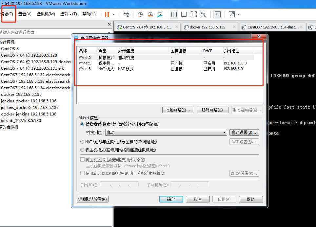Click the 取消 button
Image resolution: width=316 pixels, height=227 pixels.
click(198, 199)
